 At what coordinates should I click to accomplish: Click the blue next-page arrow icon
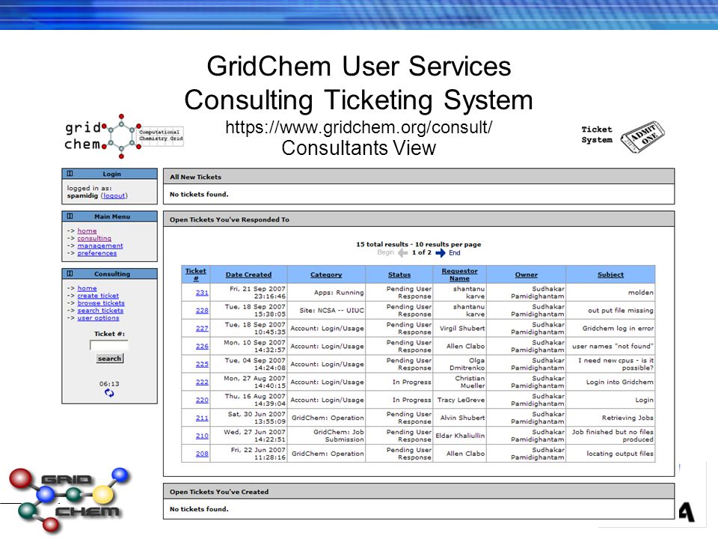(x=440, y=252)
